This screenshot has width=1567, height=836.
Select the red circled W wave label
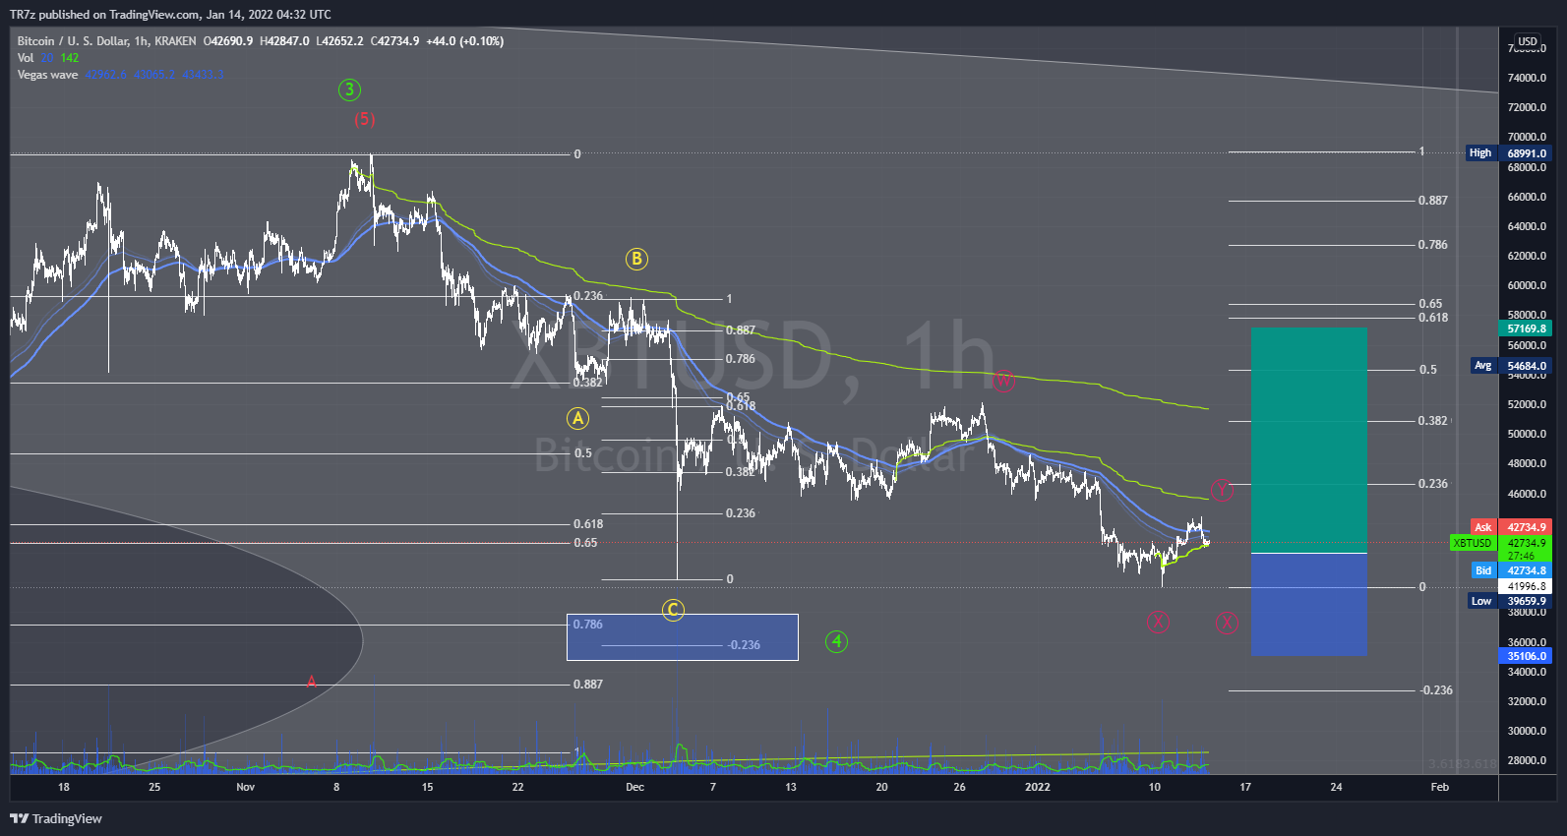click(x=1003, y=380)
